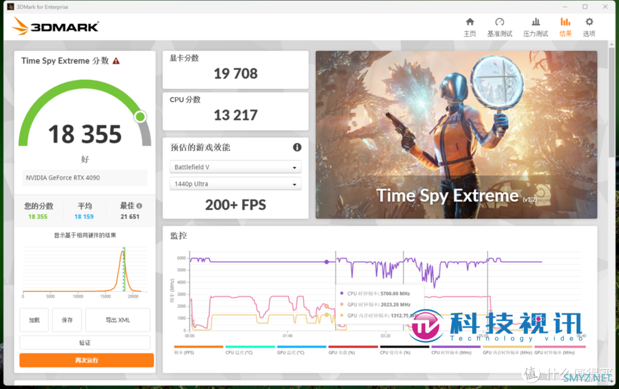This screenshot has height=389, width=619.
Task: Click the CPU 分数 13 217 value
Action: (x=236, y=115)
